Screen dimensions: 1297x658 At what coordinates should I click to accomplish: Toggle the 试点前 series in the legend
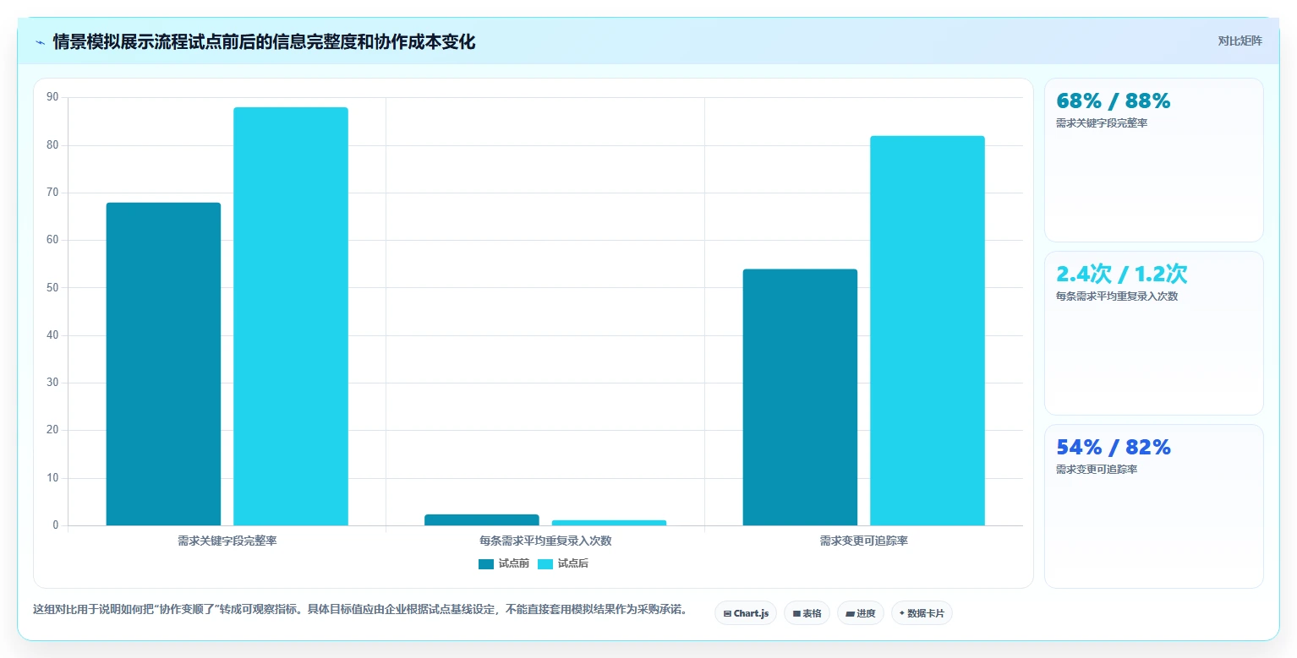504,563
